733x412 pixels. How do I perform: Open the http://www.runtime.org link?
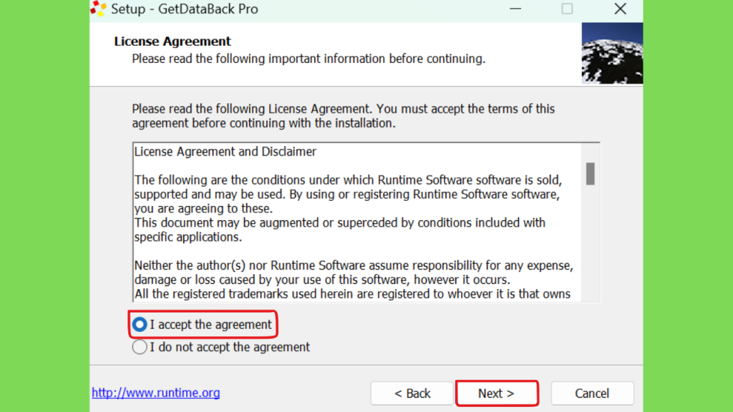pos(155,393)
